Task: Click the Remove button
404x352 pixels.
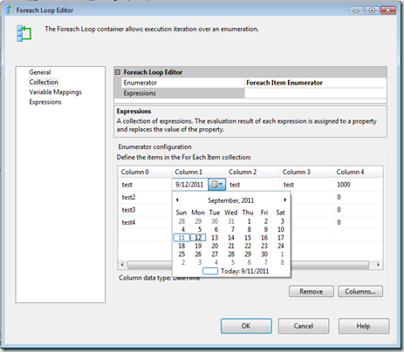Action: pos(312,291)
